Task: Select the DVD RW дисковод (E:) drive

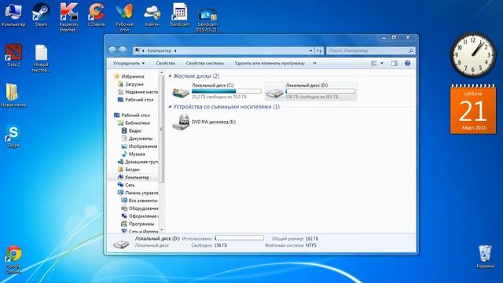Action: [204, 122]
